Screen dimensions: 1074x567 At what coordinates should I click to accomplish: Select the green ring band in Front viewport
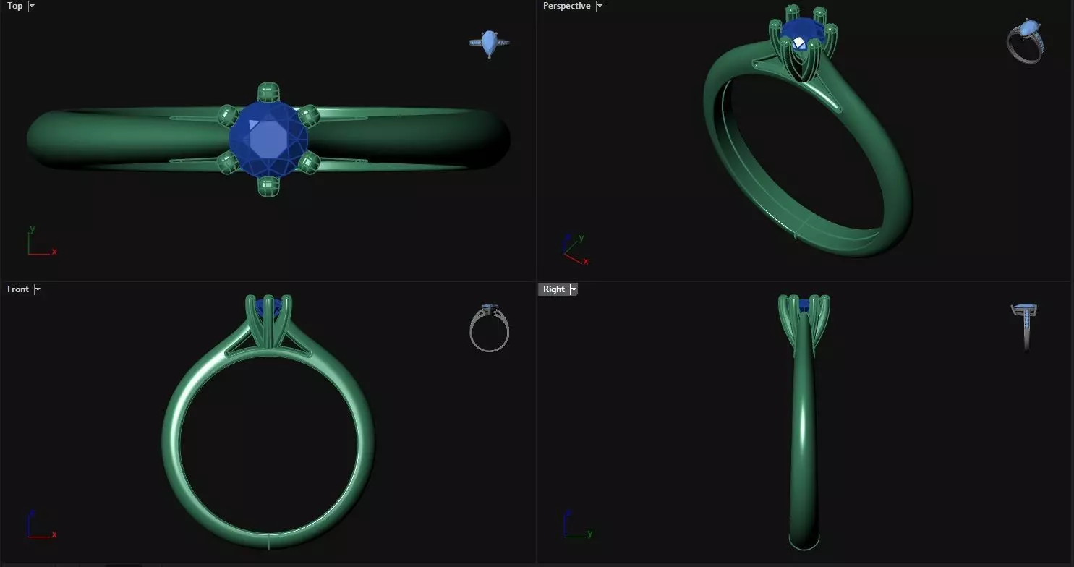click(171, 441)
